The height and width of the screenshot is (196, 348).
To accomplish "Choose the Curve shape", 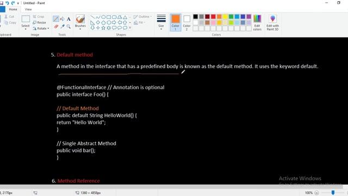I will 98,17.
